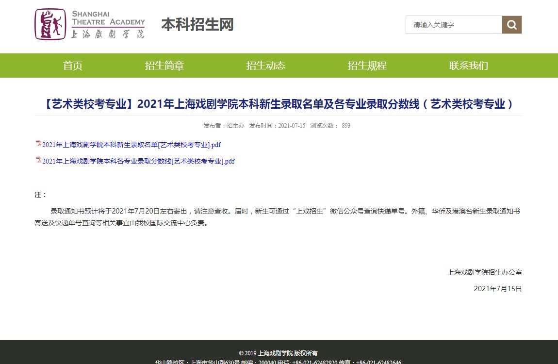558x364 pixels.
Task: Click the 上海戏剧学院招生办公室 signature line
Action: [x=484, y=272]
